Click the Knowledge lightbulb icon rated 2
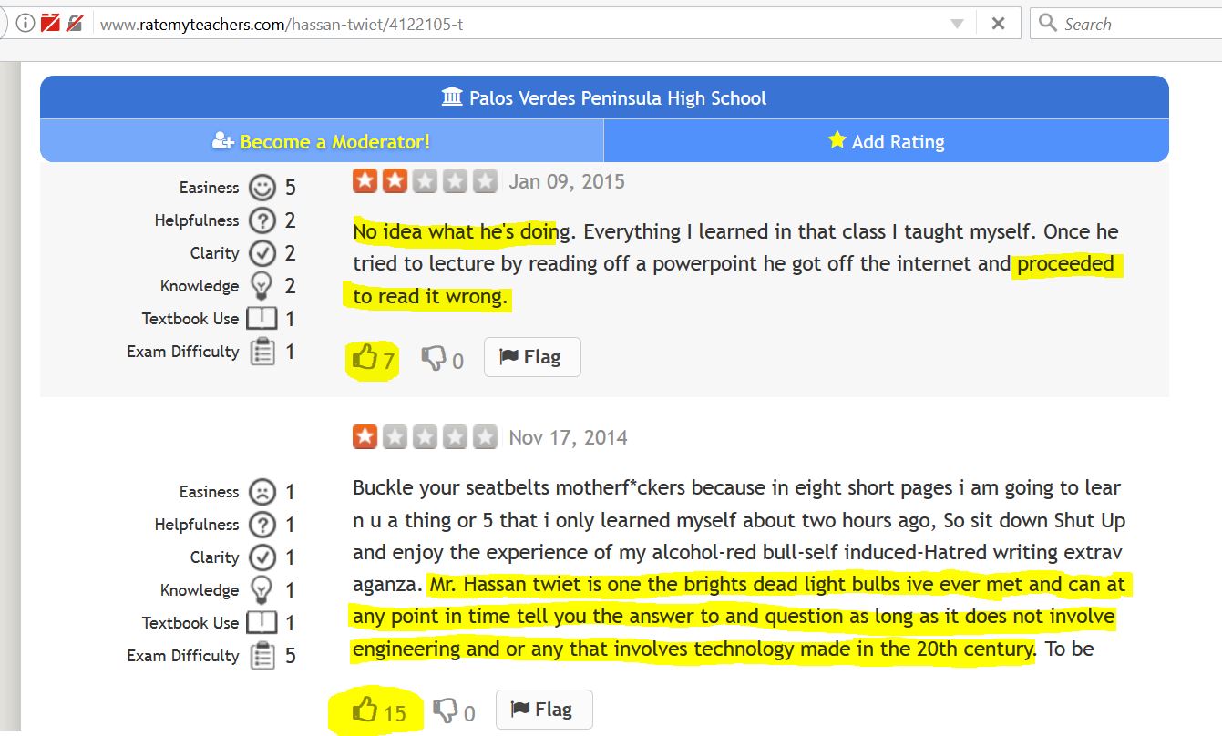 pyautogui.click(x=262, y=286)
